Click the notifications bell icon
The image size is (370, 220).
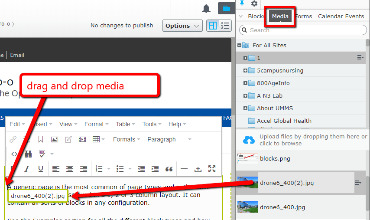[x=207, y=8]
